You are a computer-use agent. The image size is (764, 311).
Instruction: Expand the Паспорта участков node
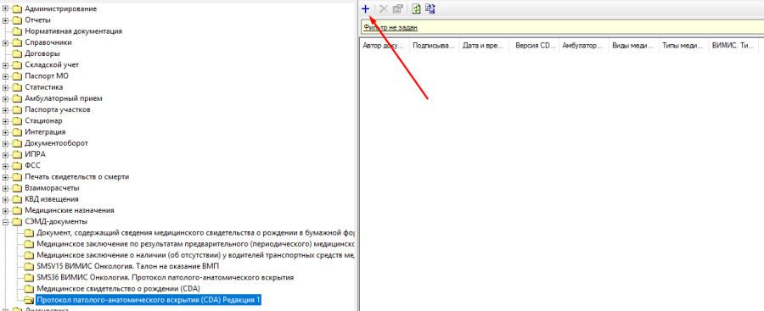point(5,109)
